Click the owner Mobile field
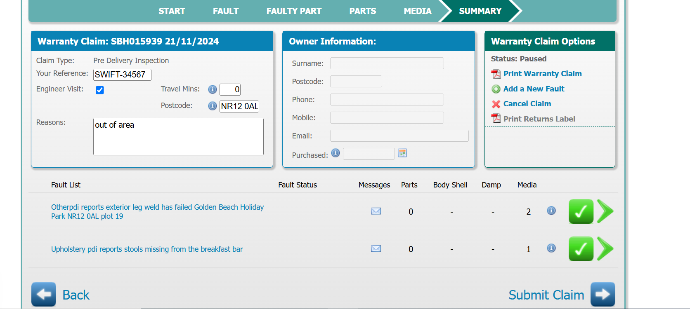Image resolution: width=690 pixels, height=309 pixels. [387, 117]
